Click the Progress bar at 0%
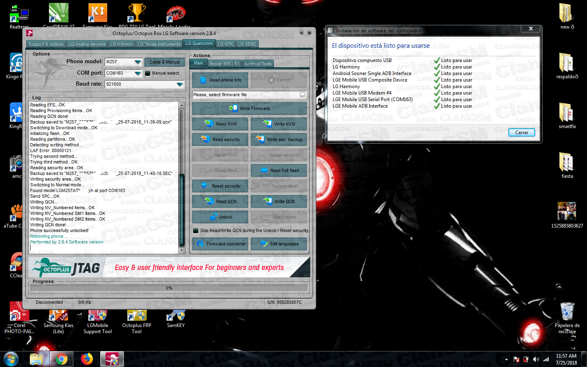The width and height of the screenshot is (587, 367). pyautogui.click(x=169, y=288)
